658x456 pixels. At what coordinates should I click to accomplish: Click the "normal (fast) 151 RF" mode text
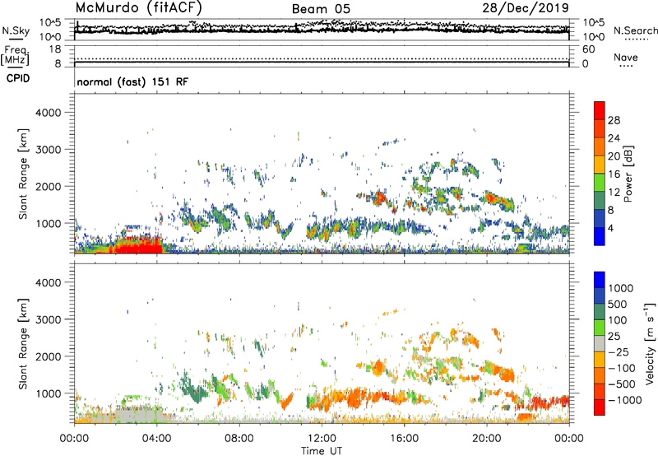[x=132, y=81]
